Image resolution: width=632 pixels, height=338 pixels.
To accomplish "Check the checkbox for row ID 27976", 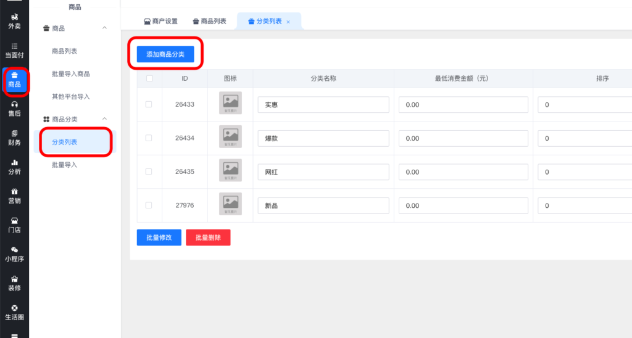I will tap(149, 205).
